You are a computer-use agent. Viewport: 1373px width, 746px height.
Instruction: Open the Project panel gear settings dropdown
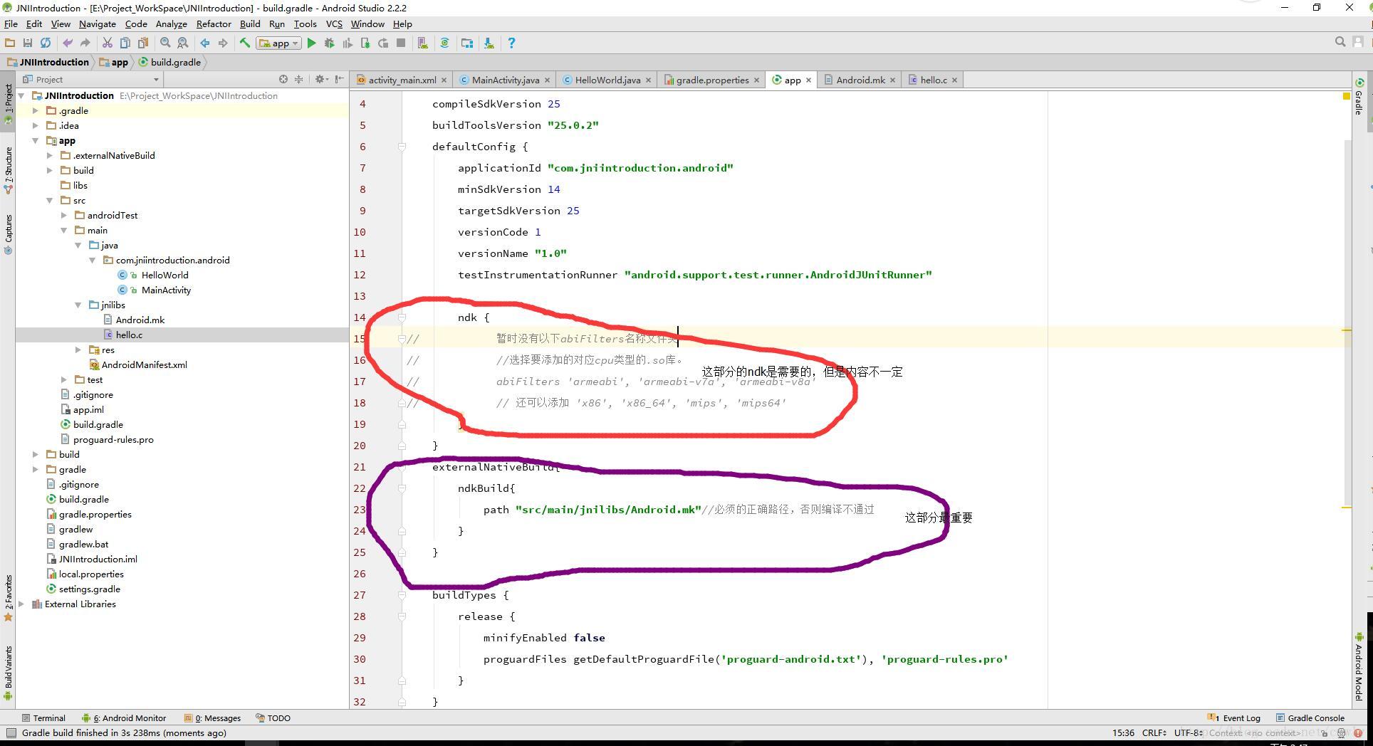(321, 79)
